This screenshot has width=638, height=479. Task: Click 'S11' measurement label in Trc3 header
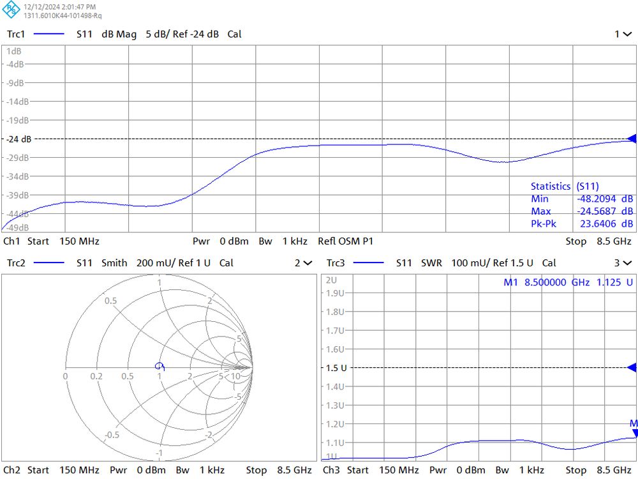point(404,263)
